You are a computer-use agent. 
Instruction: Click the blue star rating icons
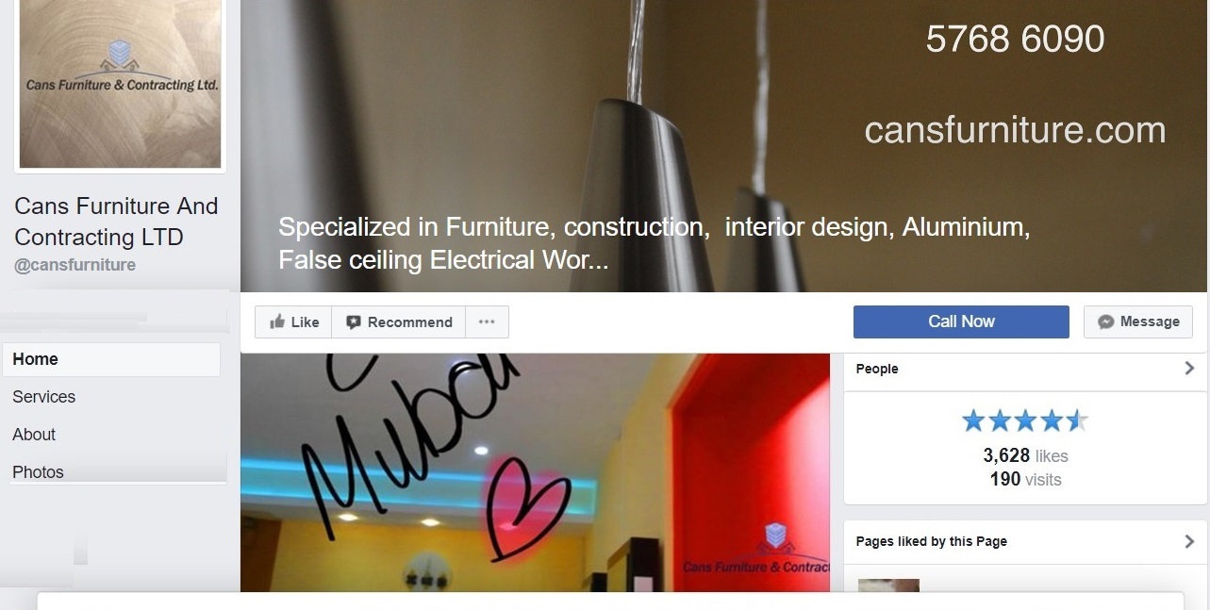pos(1024,420)
